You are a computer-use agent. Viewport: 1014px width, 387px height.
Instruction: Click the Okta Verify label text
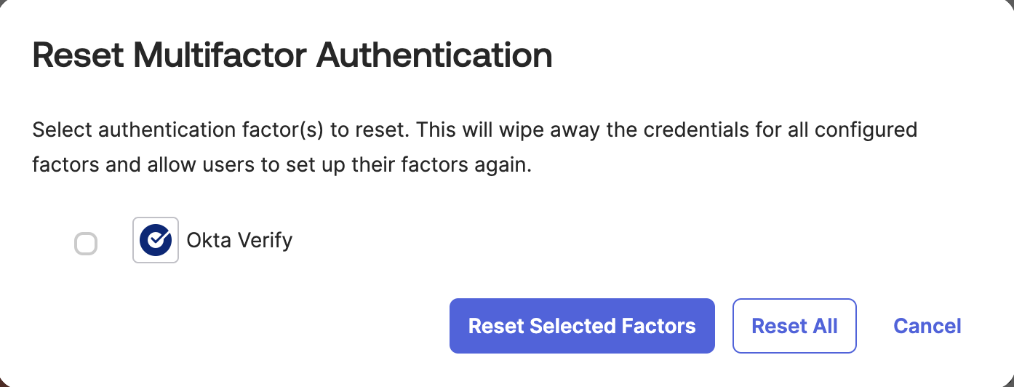239,240
